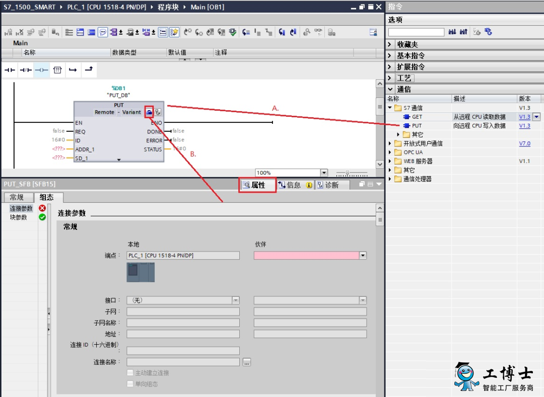The image size is (544, 397).
Task: Delete network toolbar icon
Action: point(20,32)
